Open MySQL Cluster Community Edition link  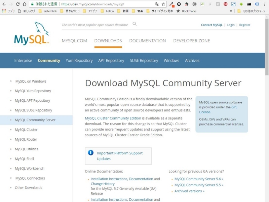coord(113,118)
